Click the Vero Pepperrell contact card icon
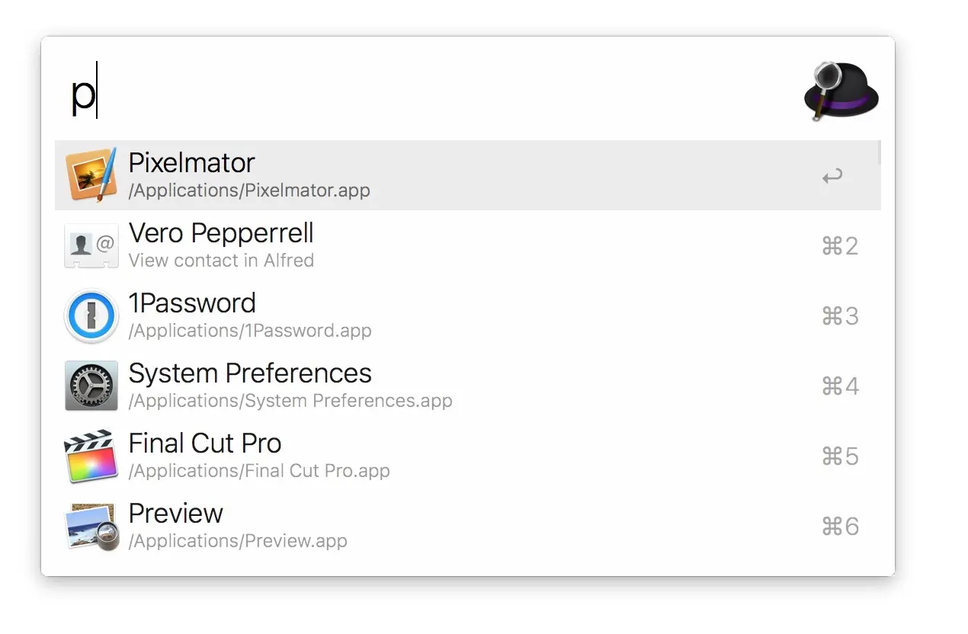 91,245
